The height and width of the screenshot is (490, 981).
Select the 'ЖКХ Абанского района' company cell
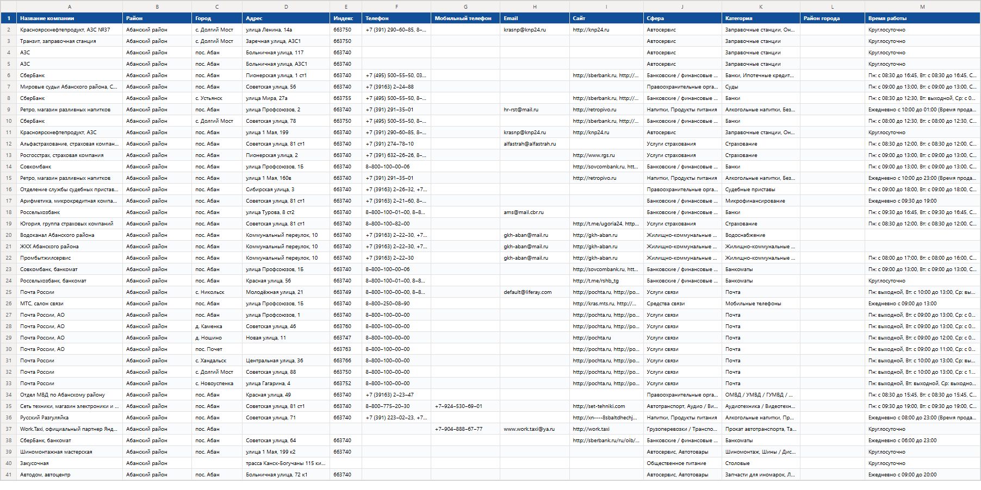click(70, 247)
